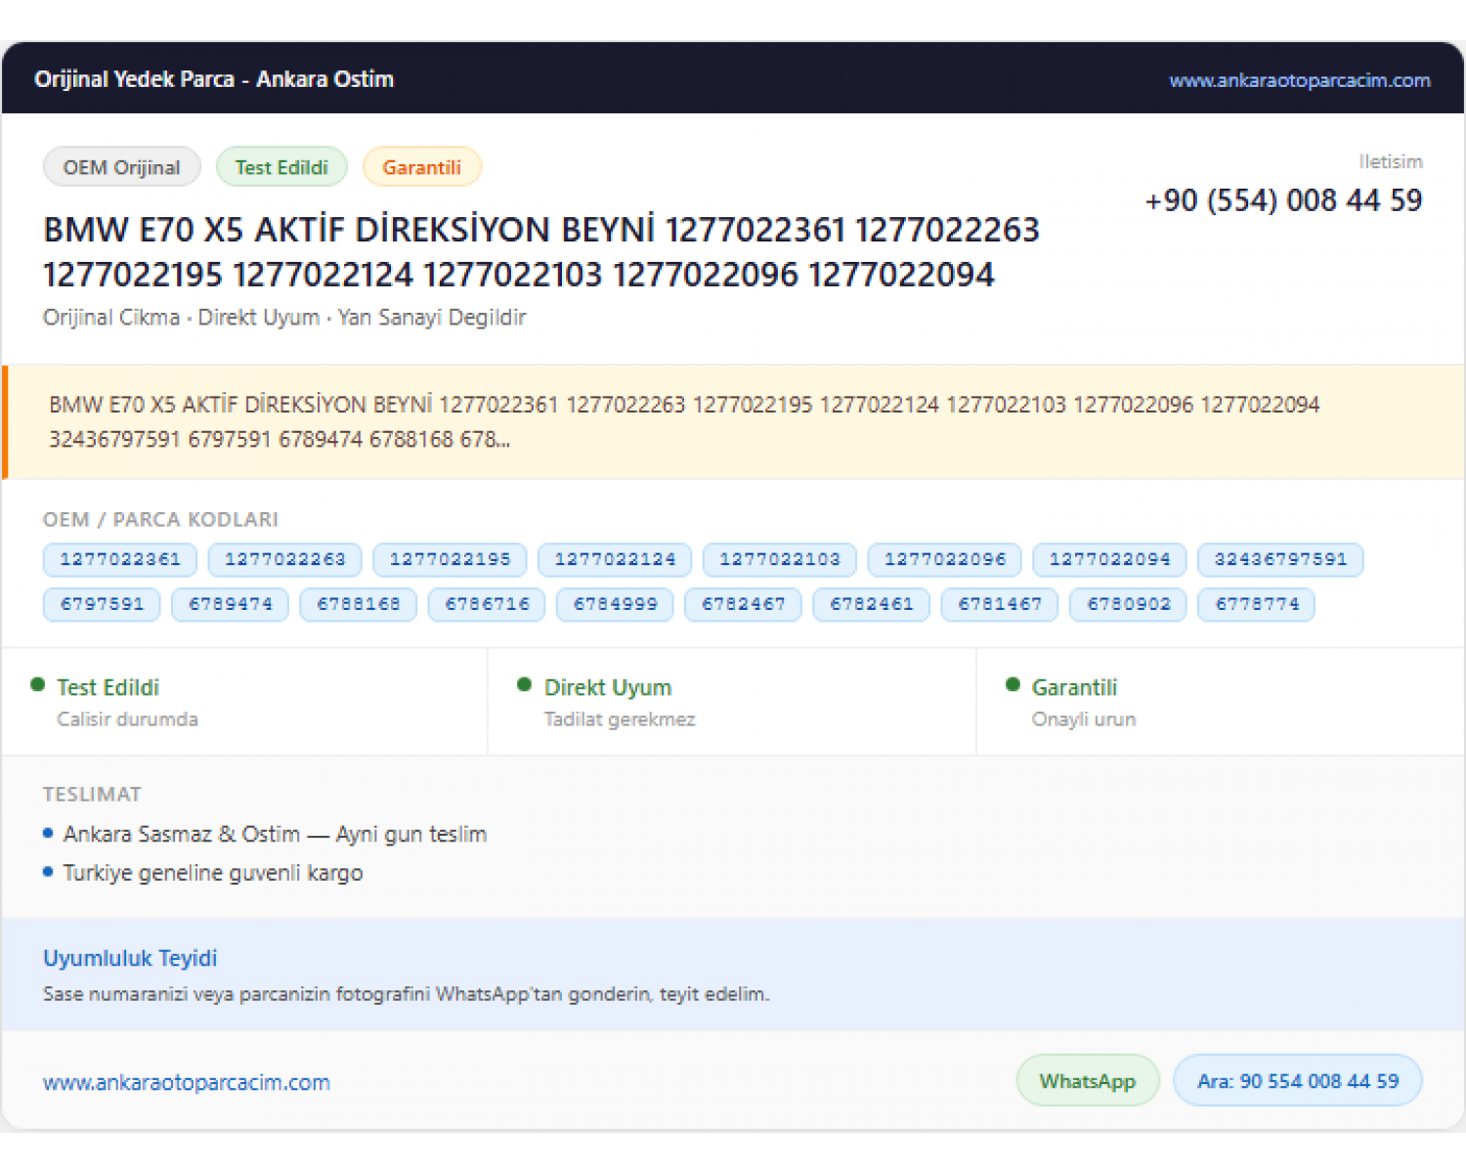Click the BMW E70 X5 product title

click(541, 252)
